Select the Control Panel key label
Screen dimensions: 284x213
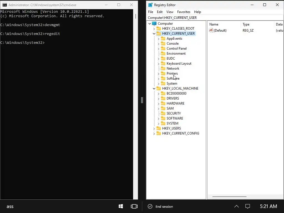[x=177, y=49]
